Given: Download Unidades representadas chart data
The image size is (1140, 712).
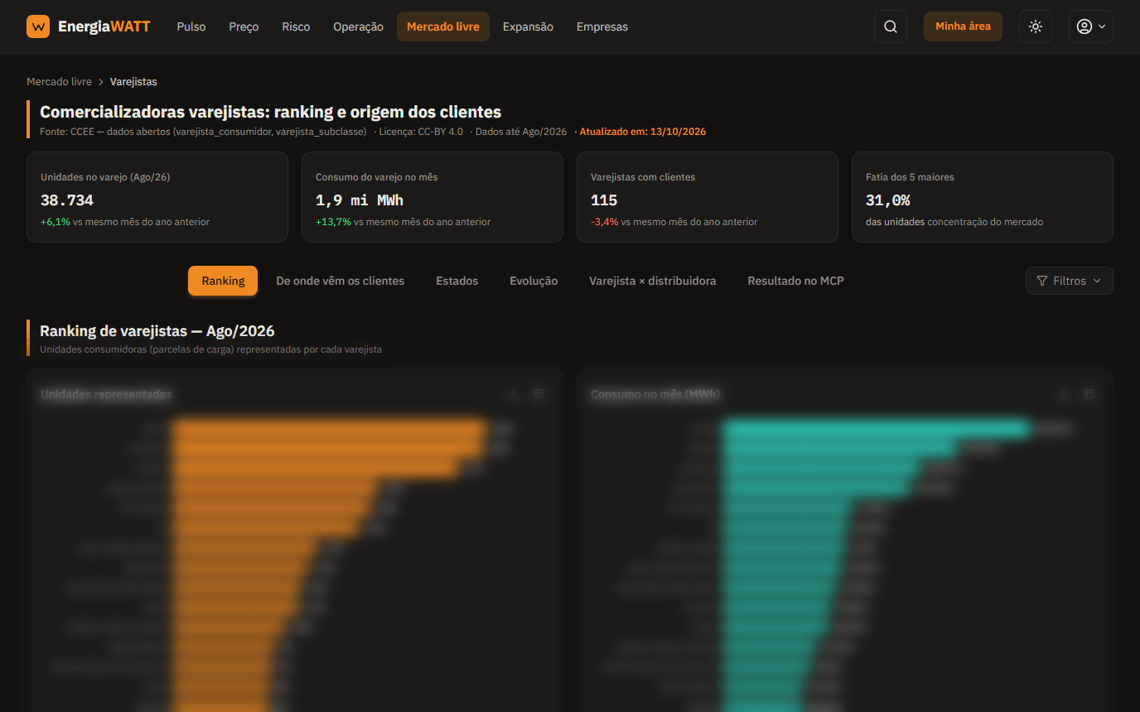Looking at the screenshot, I should tap(514, 394).
